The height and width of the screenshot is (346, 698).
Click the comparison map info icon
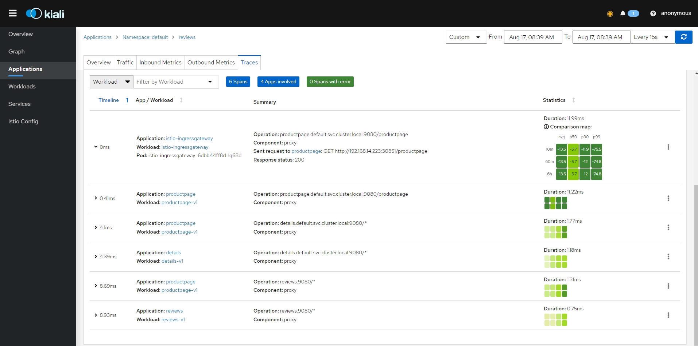pyautogui.click(x=546, y=127)
